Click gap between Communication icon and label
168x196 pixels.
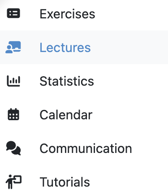[x=30, y=148]
